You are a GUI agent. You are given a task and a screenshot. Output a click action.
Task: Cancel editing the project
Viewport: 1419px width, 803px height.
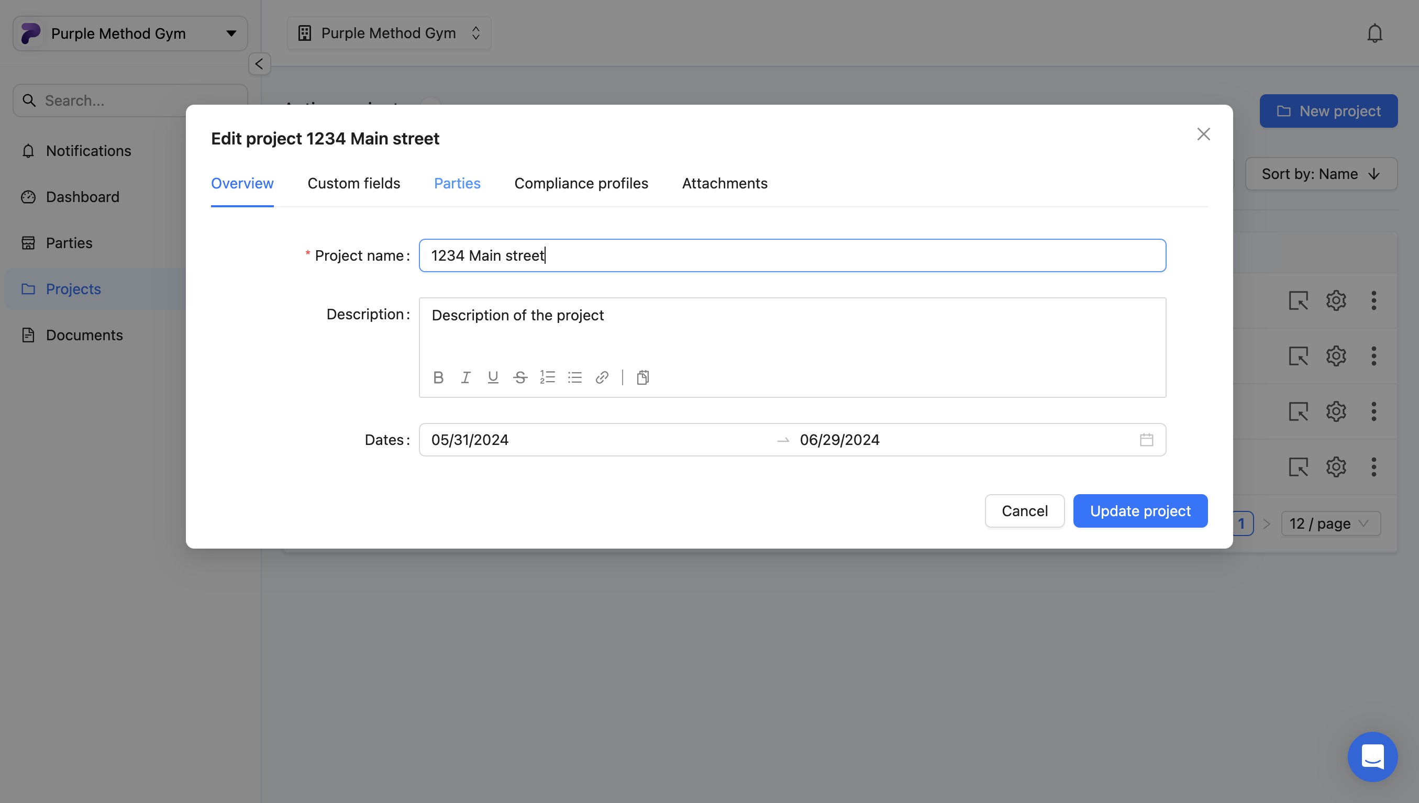1024,511
